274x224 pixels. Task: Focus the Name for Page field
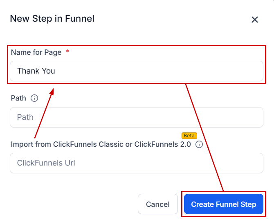pos(137,71)
